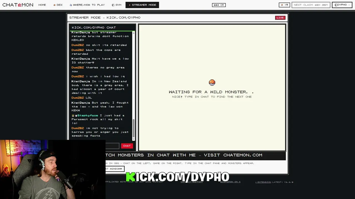Screen dimensions: 355x199
Task: Focus the chat message input field
Action: pos(112,146)
